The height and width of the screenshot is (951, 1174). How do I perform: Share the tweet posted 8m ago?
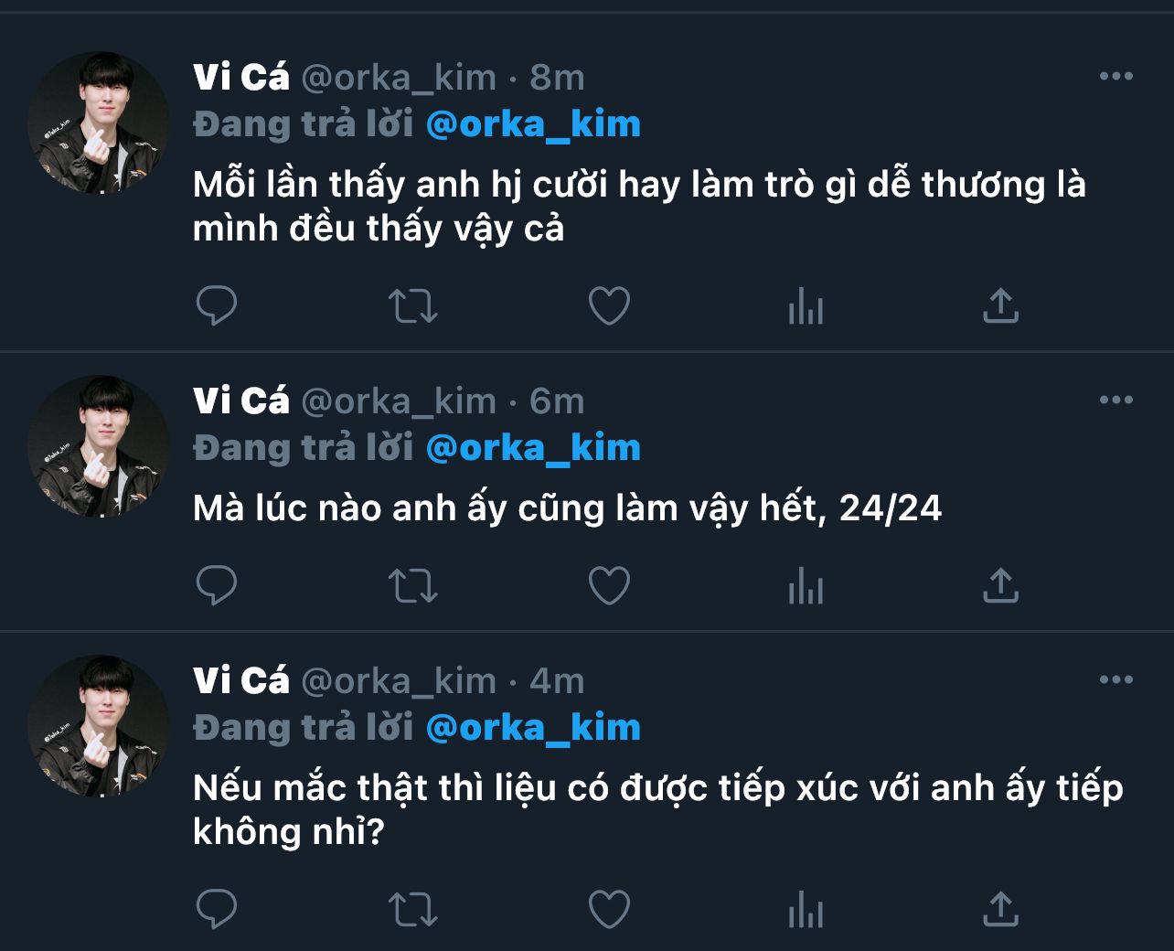click(1000, 306)
